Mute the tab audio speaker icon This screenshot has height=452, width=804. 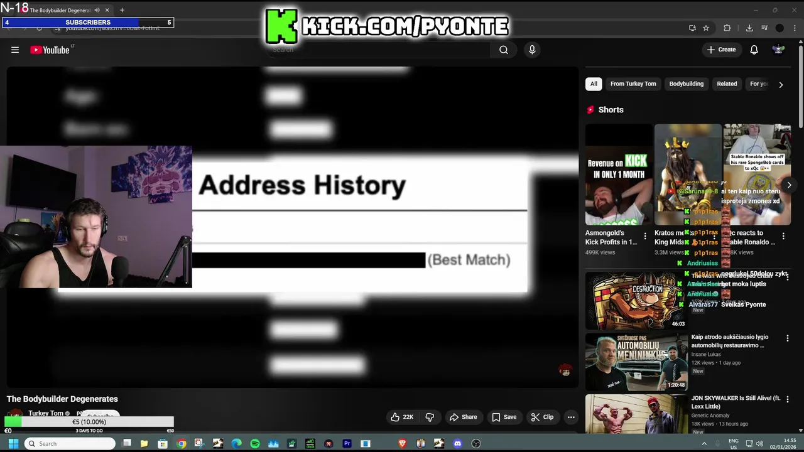click(97, 10)
